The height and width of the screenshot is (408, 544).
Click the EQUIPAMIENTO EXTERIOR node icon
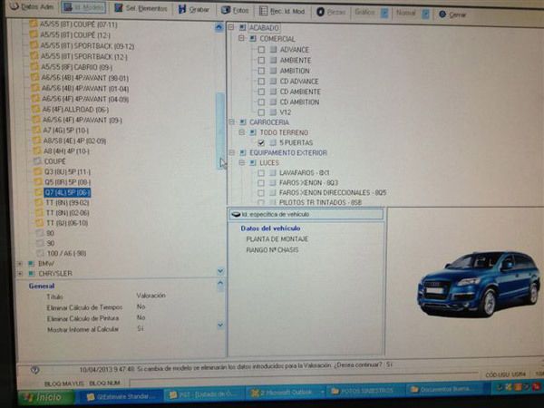pos(242,152)
